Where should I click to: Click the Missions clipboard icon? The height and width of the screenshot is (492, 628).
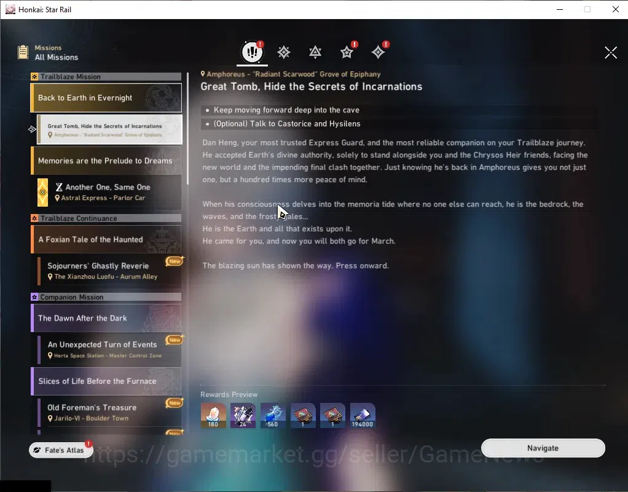pos(23,52)
